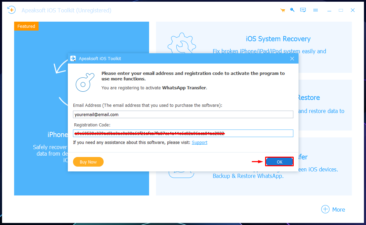Image resolution: width=366 pixels, height=225 pixels.
Task: Click the dialog's plus logo icon
Action: 73,58
